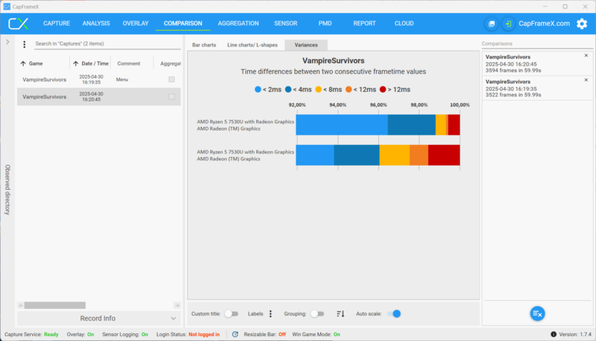Screen dimensions: 596x341
Task: Open the PMD tab
Action: tap(325, 24)
